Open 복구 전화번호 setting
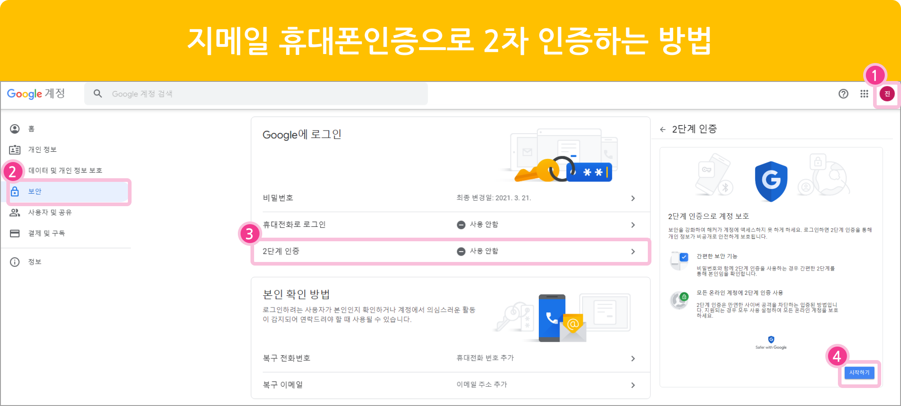This screenshot has height=406, width=901. 450,358
